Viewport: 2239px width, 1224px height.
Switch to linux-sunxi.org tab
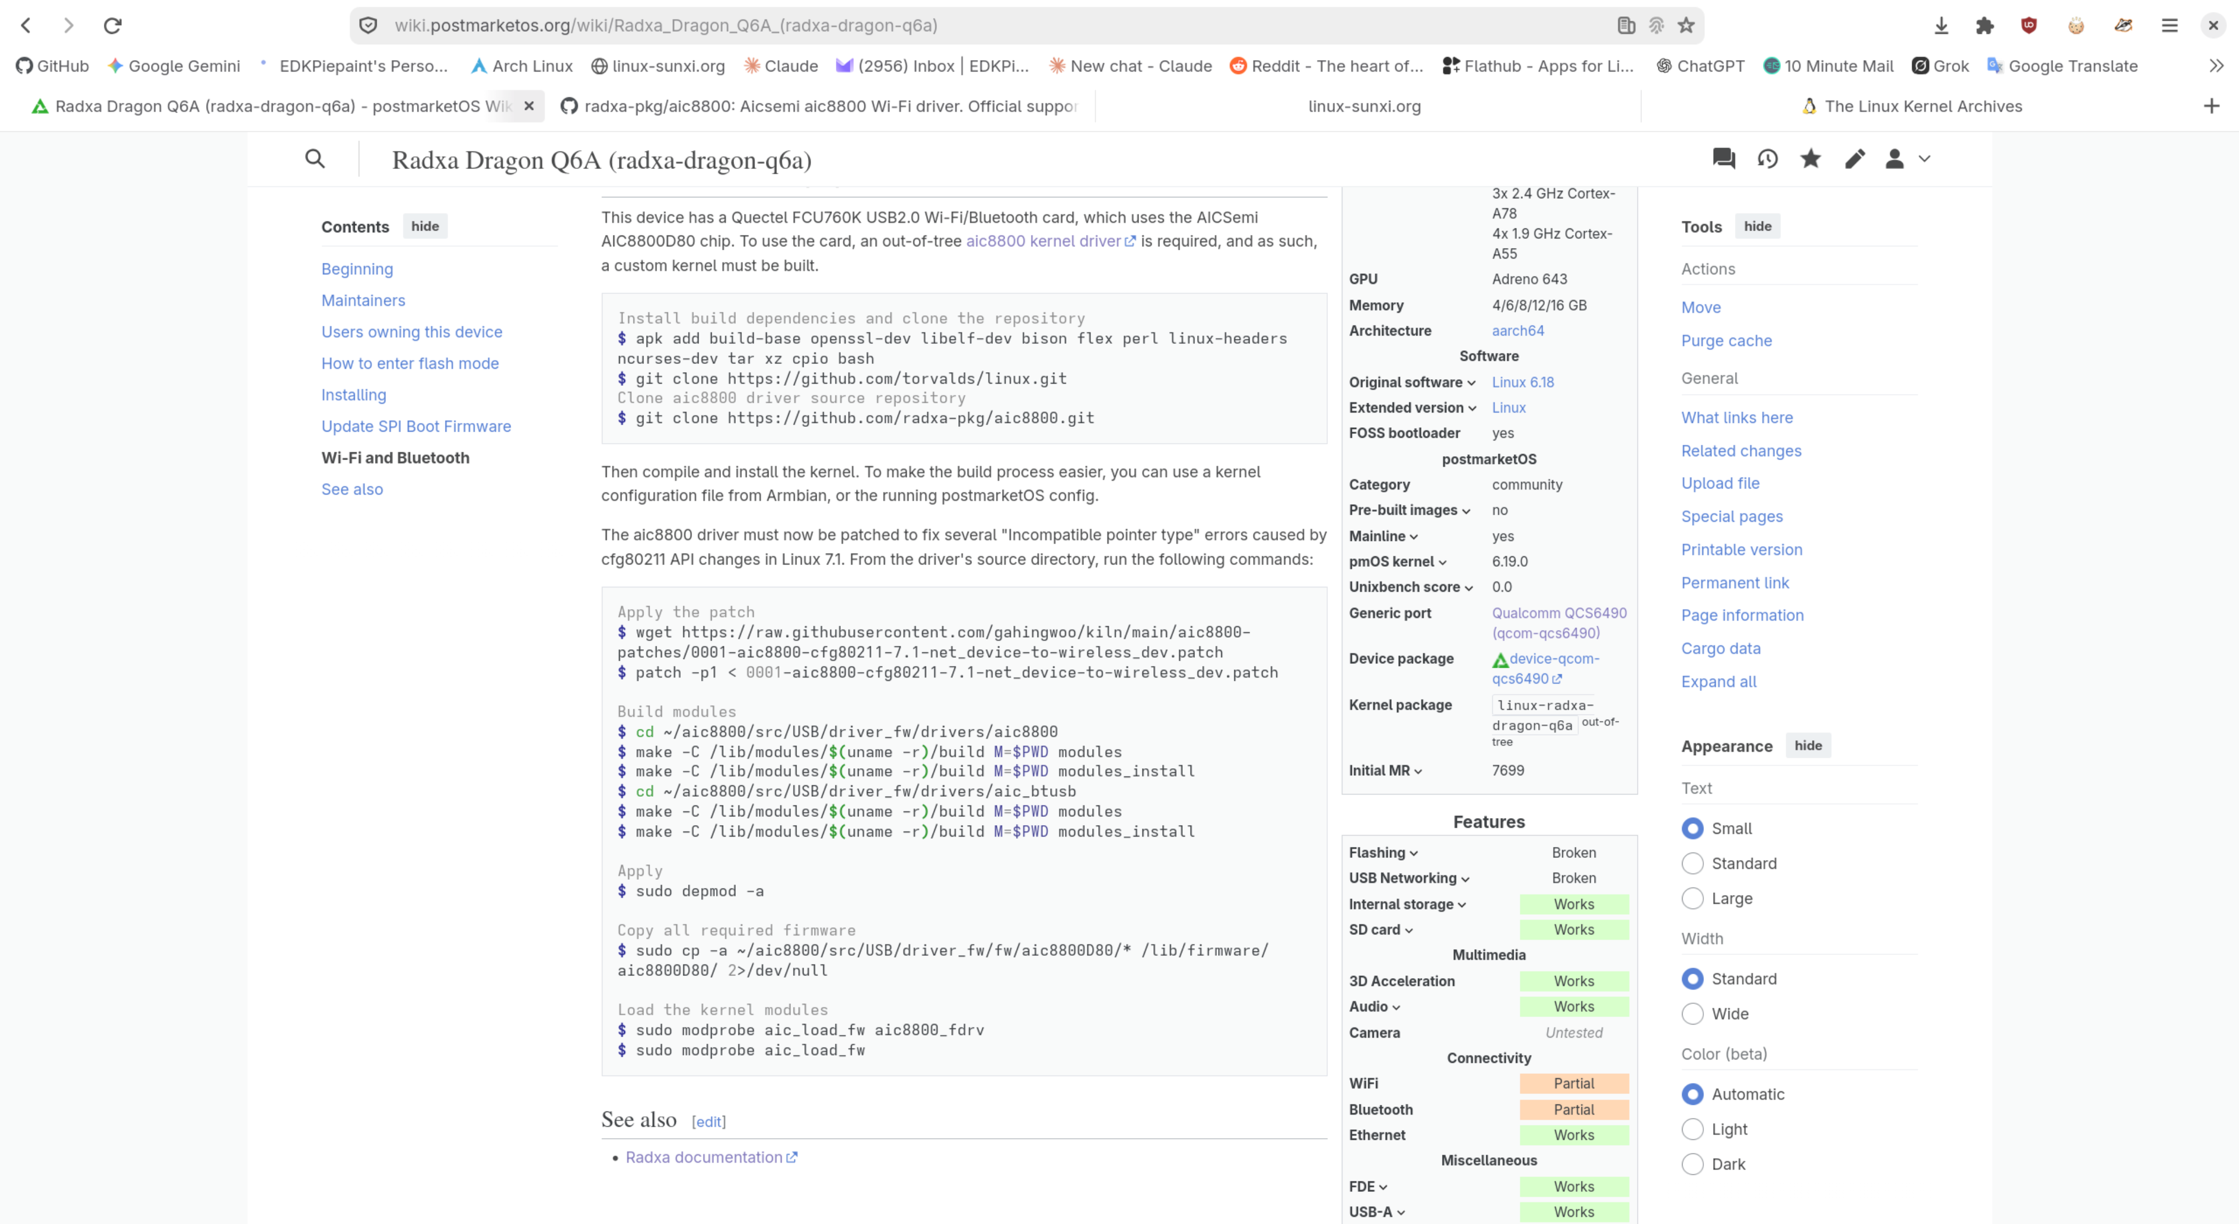point(1364,106)
